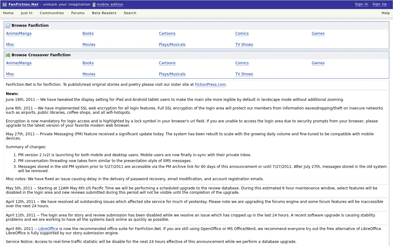Viewport: 393px width, 246px height.
Task: Select Misc under Browse Fanfiction
Action: click(x=10, y=45)
